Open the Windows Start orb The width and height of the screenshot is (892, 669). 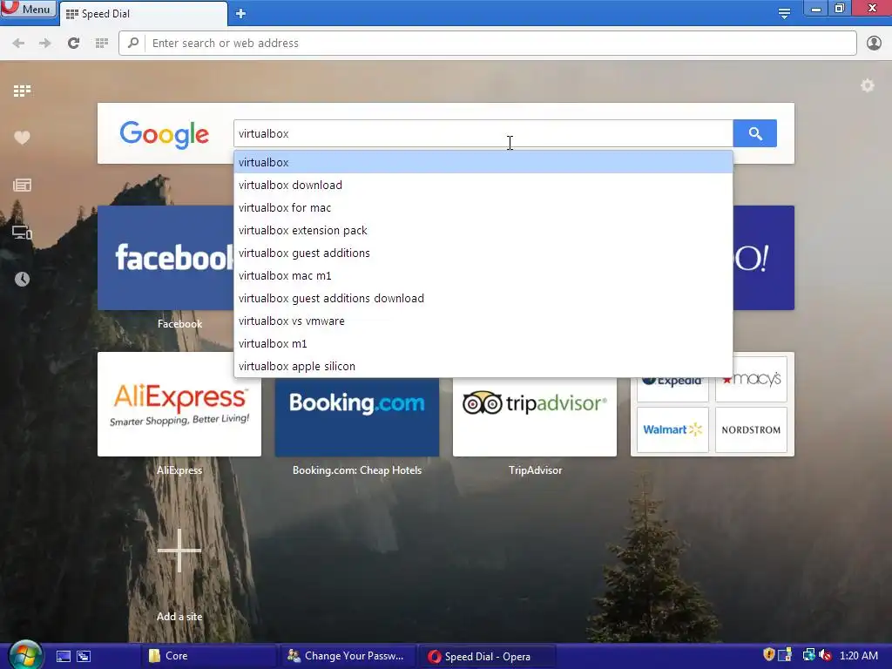25,655
